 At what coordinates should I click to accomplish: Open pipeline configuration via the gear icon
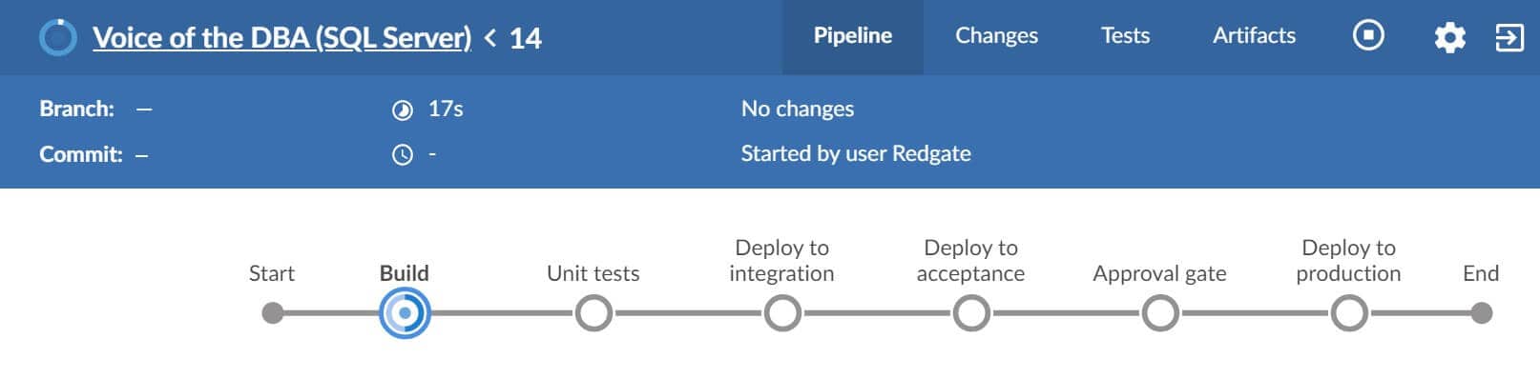click(1449, 37)
